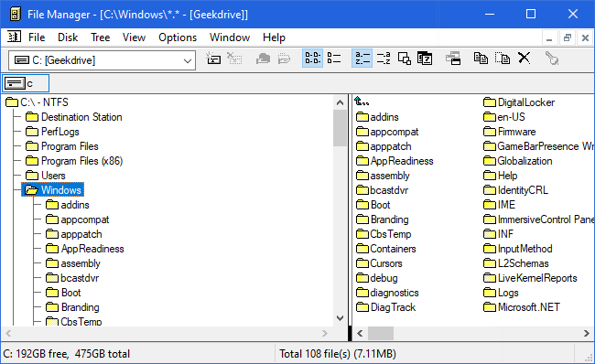595x364 pixels.
Task: Click the New Window toolbar icon
Action: [x=453, y=59]
